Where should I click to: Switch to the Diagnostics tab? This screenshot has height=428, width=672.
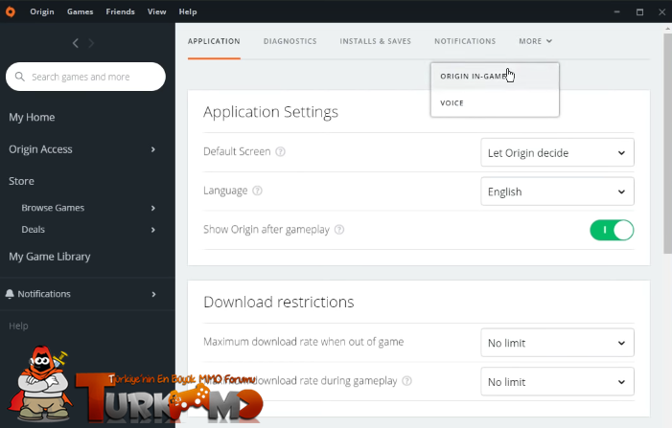pos(290,41)
